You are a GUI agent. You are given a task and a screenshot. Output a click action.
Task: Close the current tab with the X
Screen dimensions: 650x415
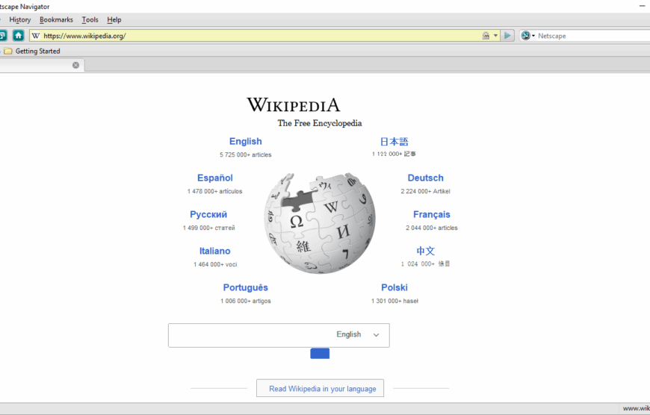click(76, 65)
